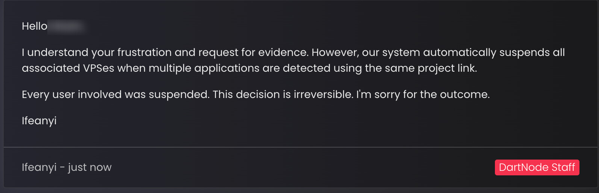The width and height of the screenshot is (599, 193).
Task: Click the word 'VPSes' in the message
Action: [98, 68]
